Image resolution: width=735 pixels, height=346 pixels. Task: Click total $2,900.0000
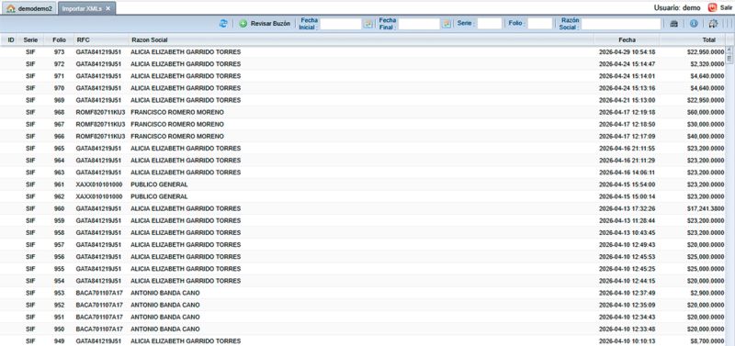pos(707,293)
